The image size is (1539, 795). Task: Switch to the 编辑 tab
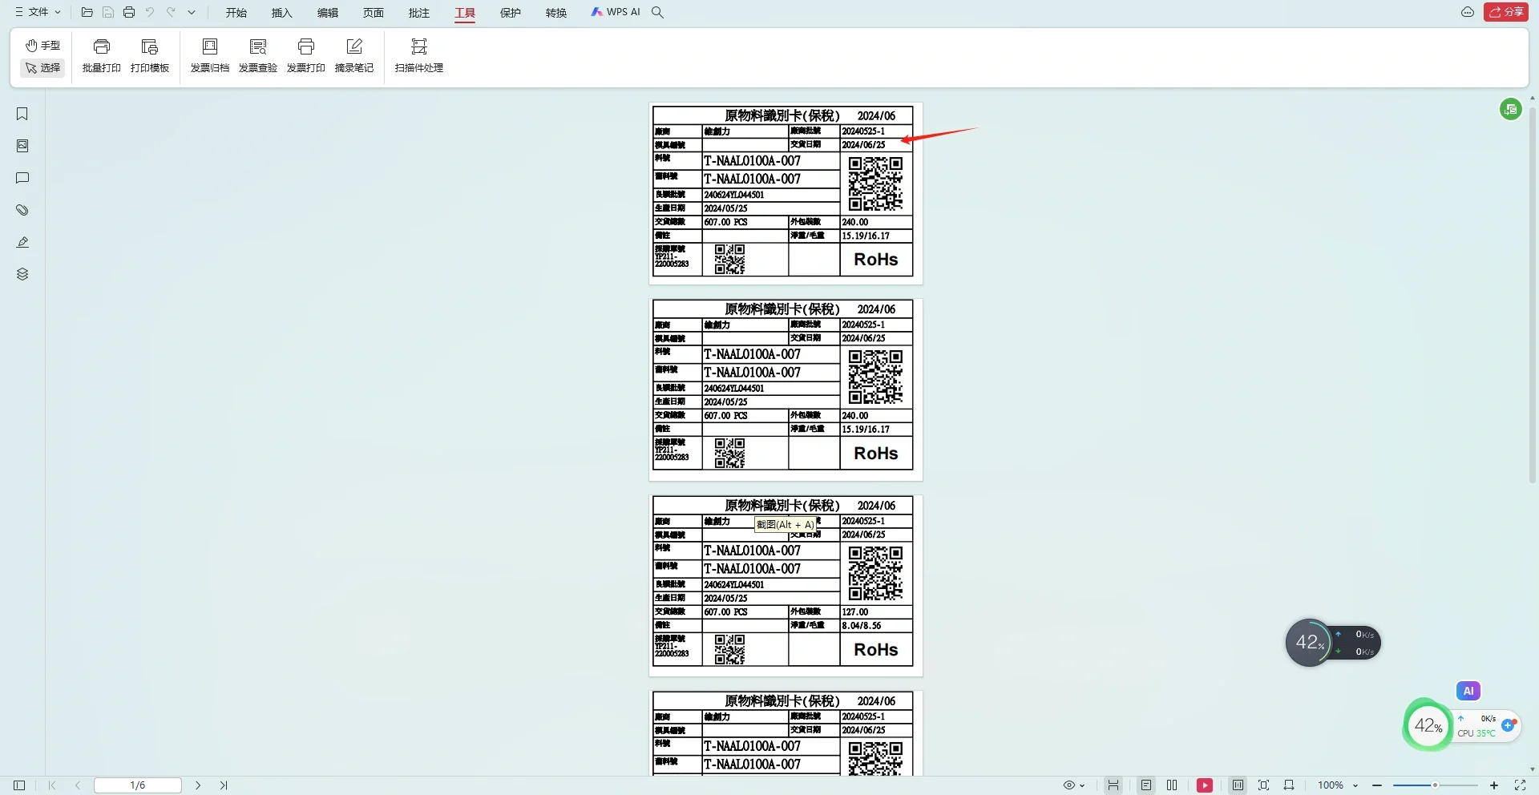pos(328,13)
